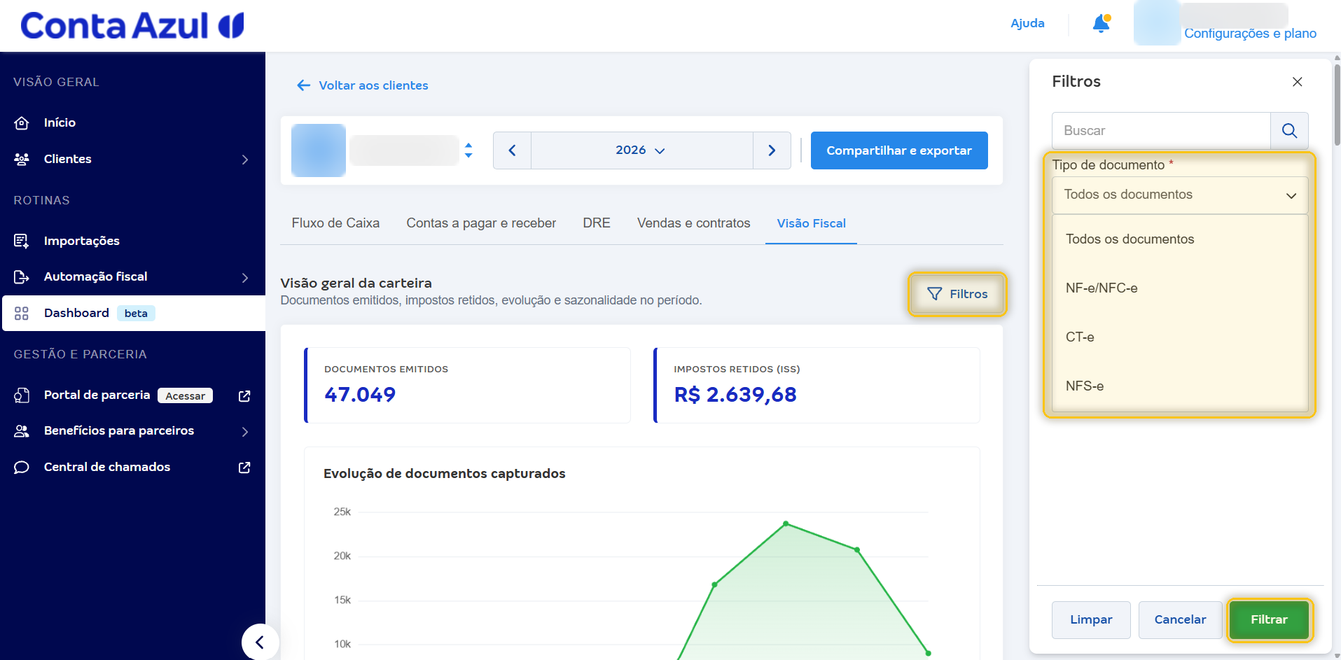Click Cancelar button
Viewport: 1341px width, 660px height.
[1180, 620]
